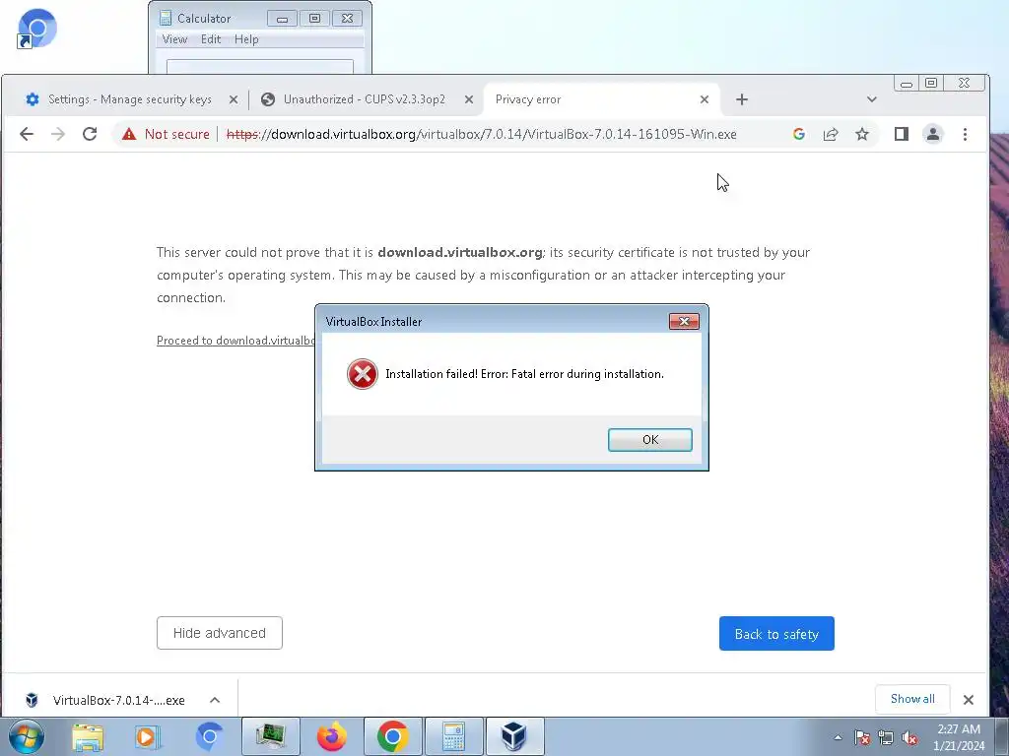Open the Chrome profile avatar
1009x756 pixels.
point(932,134)
